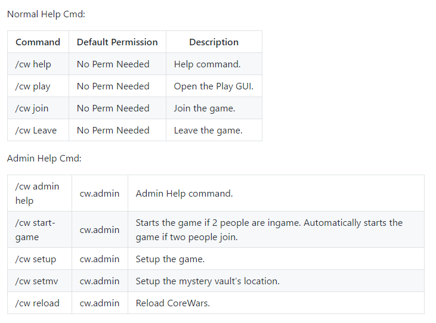This screenshot has height=323, width=436.
Task: Click "Admin Help command." description text
Action: click(x=184, y=194)
